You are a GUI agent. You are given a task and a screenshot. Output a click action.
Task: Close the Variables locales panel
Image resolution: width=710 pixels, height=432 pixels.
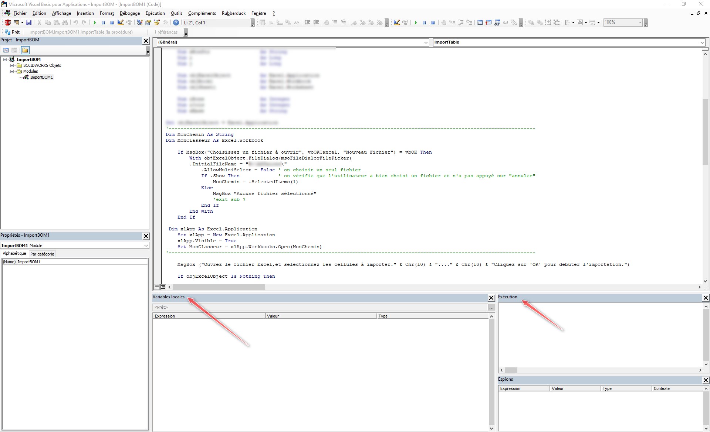click(x=491, y=298)
